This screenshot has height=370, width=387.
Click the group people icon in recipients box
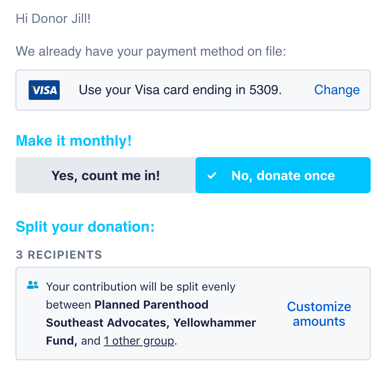click(33, 285)
